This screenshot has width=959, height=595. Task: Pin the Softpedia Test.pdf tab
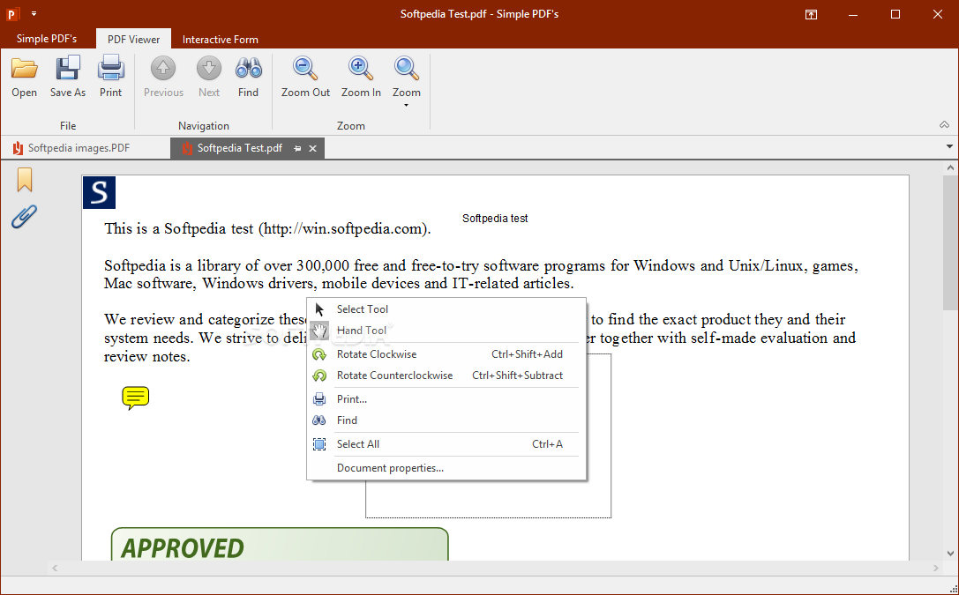point(297,148)
